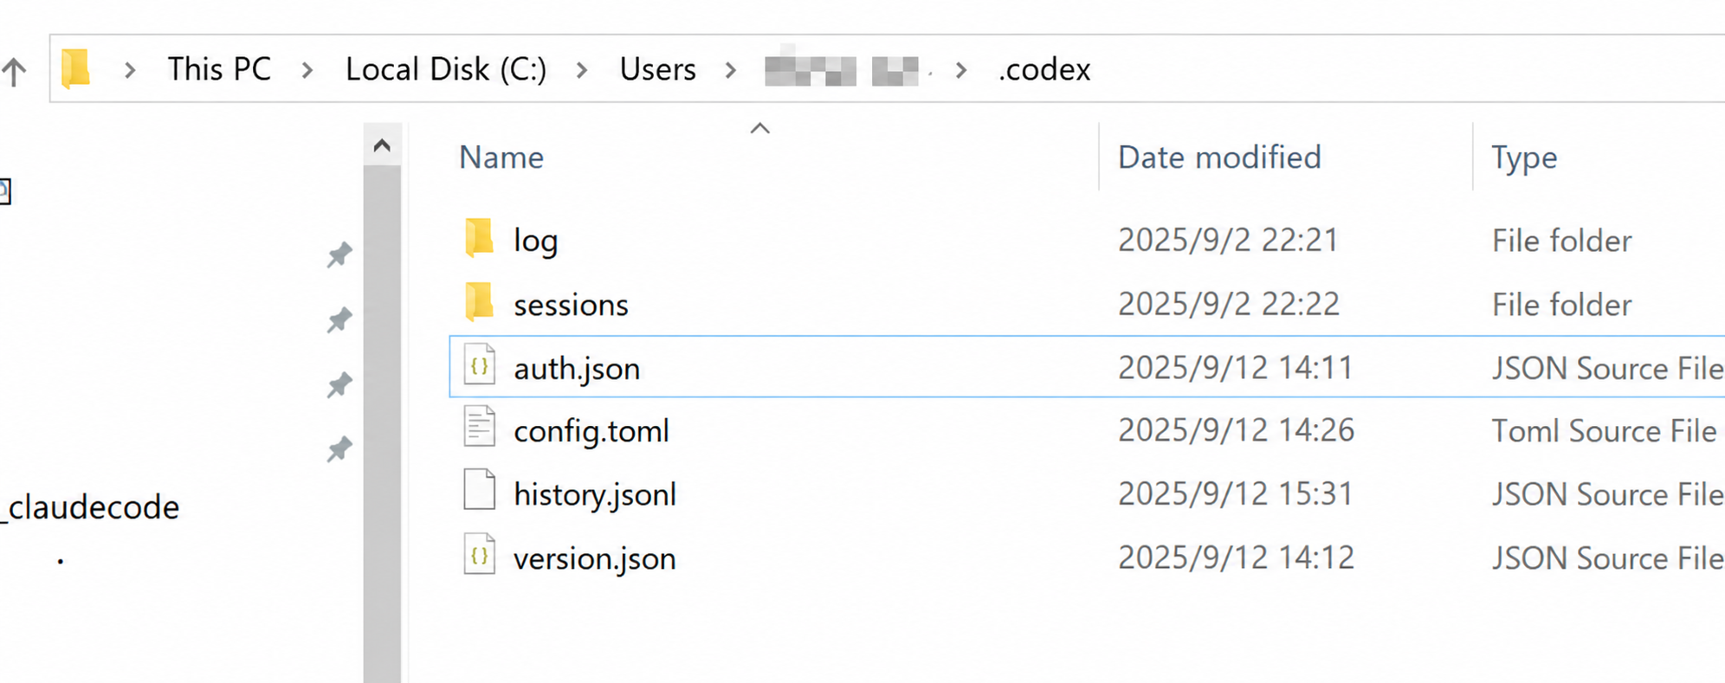Click the sidebar scrollbar up arrow

click(382, 145)
